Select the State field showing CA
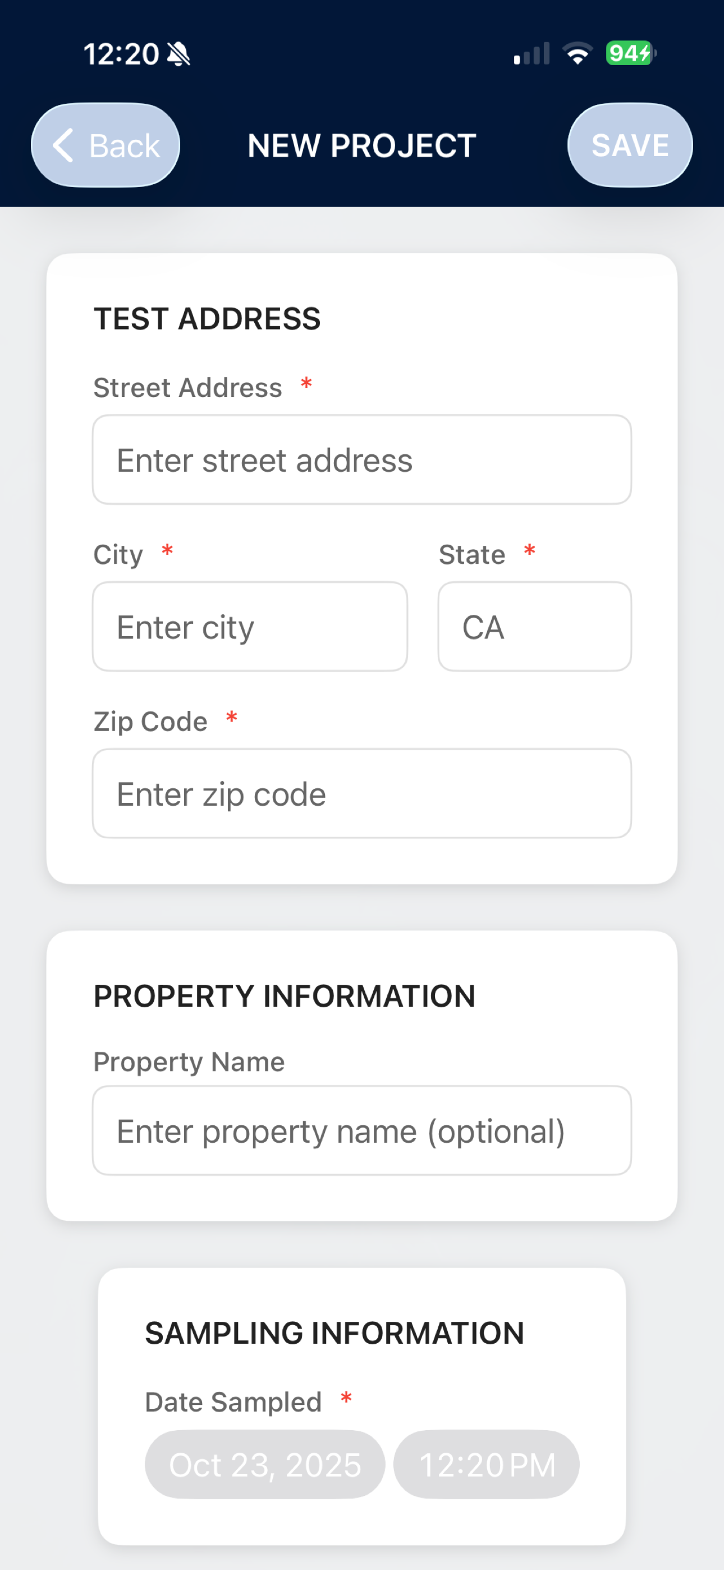724x1570 pixels. pyautogui.click(x=534, y=627)
